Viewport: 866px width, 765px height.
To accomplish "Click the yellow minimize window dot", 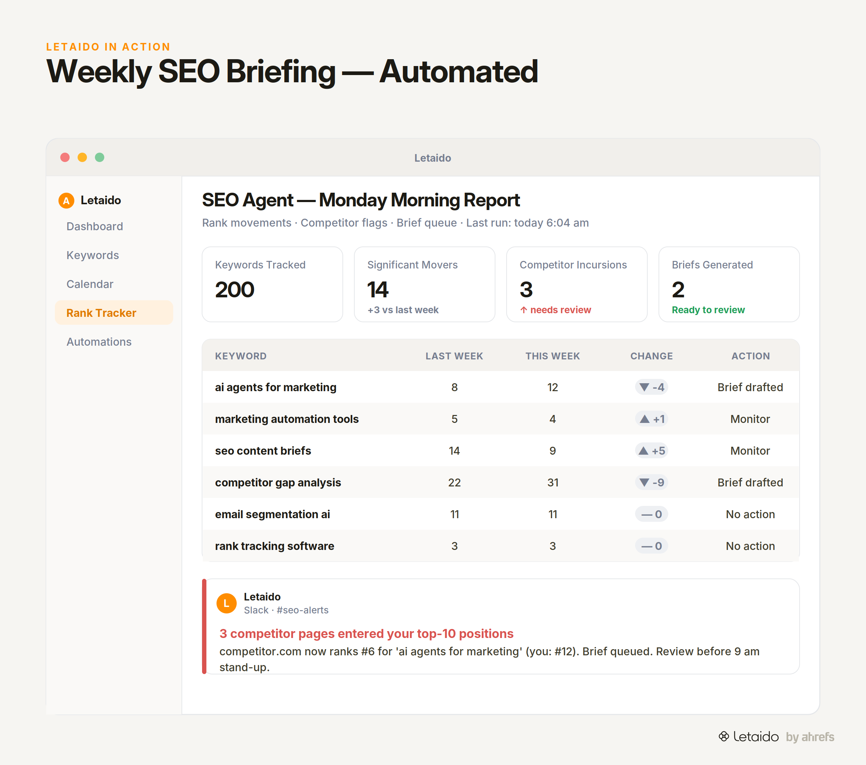I will (x=82, y=158).
